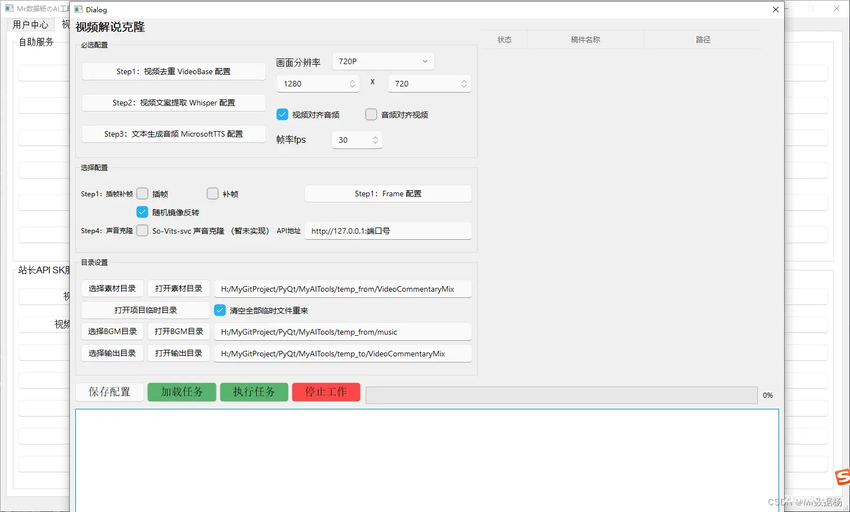Click the 720 height spin box
This screenshot has width=850, height=512.
[430, 84]
